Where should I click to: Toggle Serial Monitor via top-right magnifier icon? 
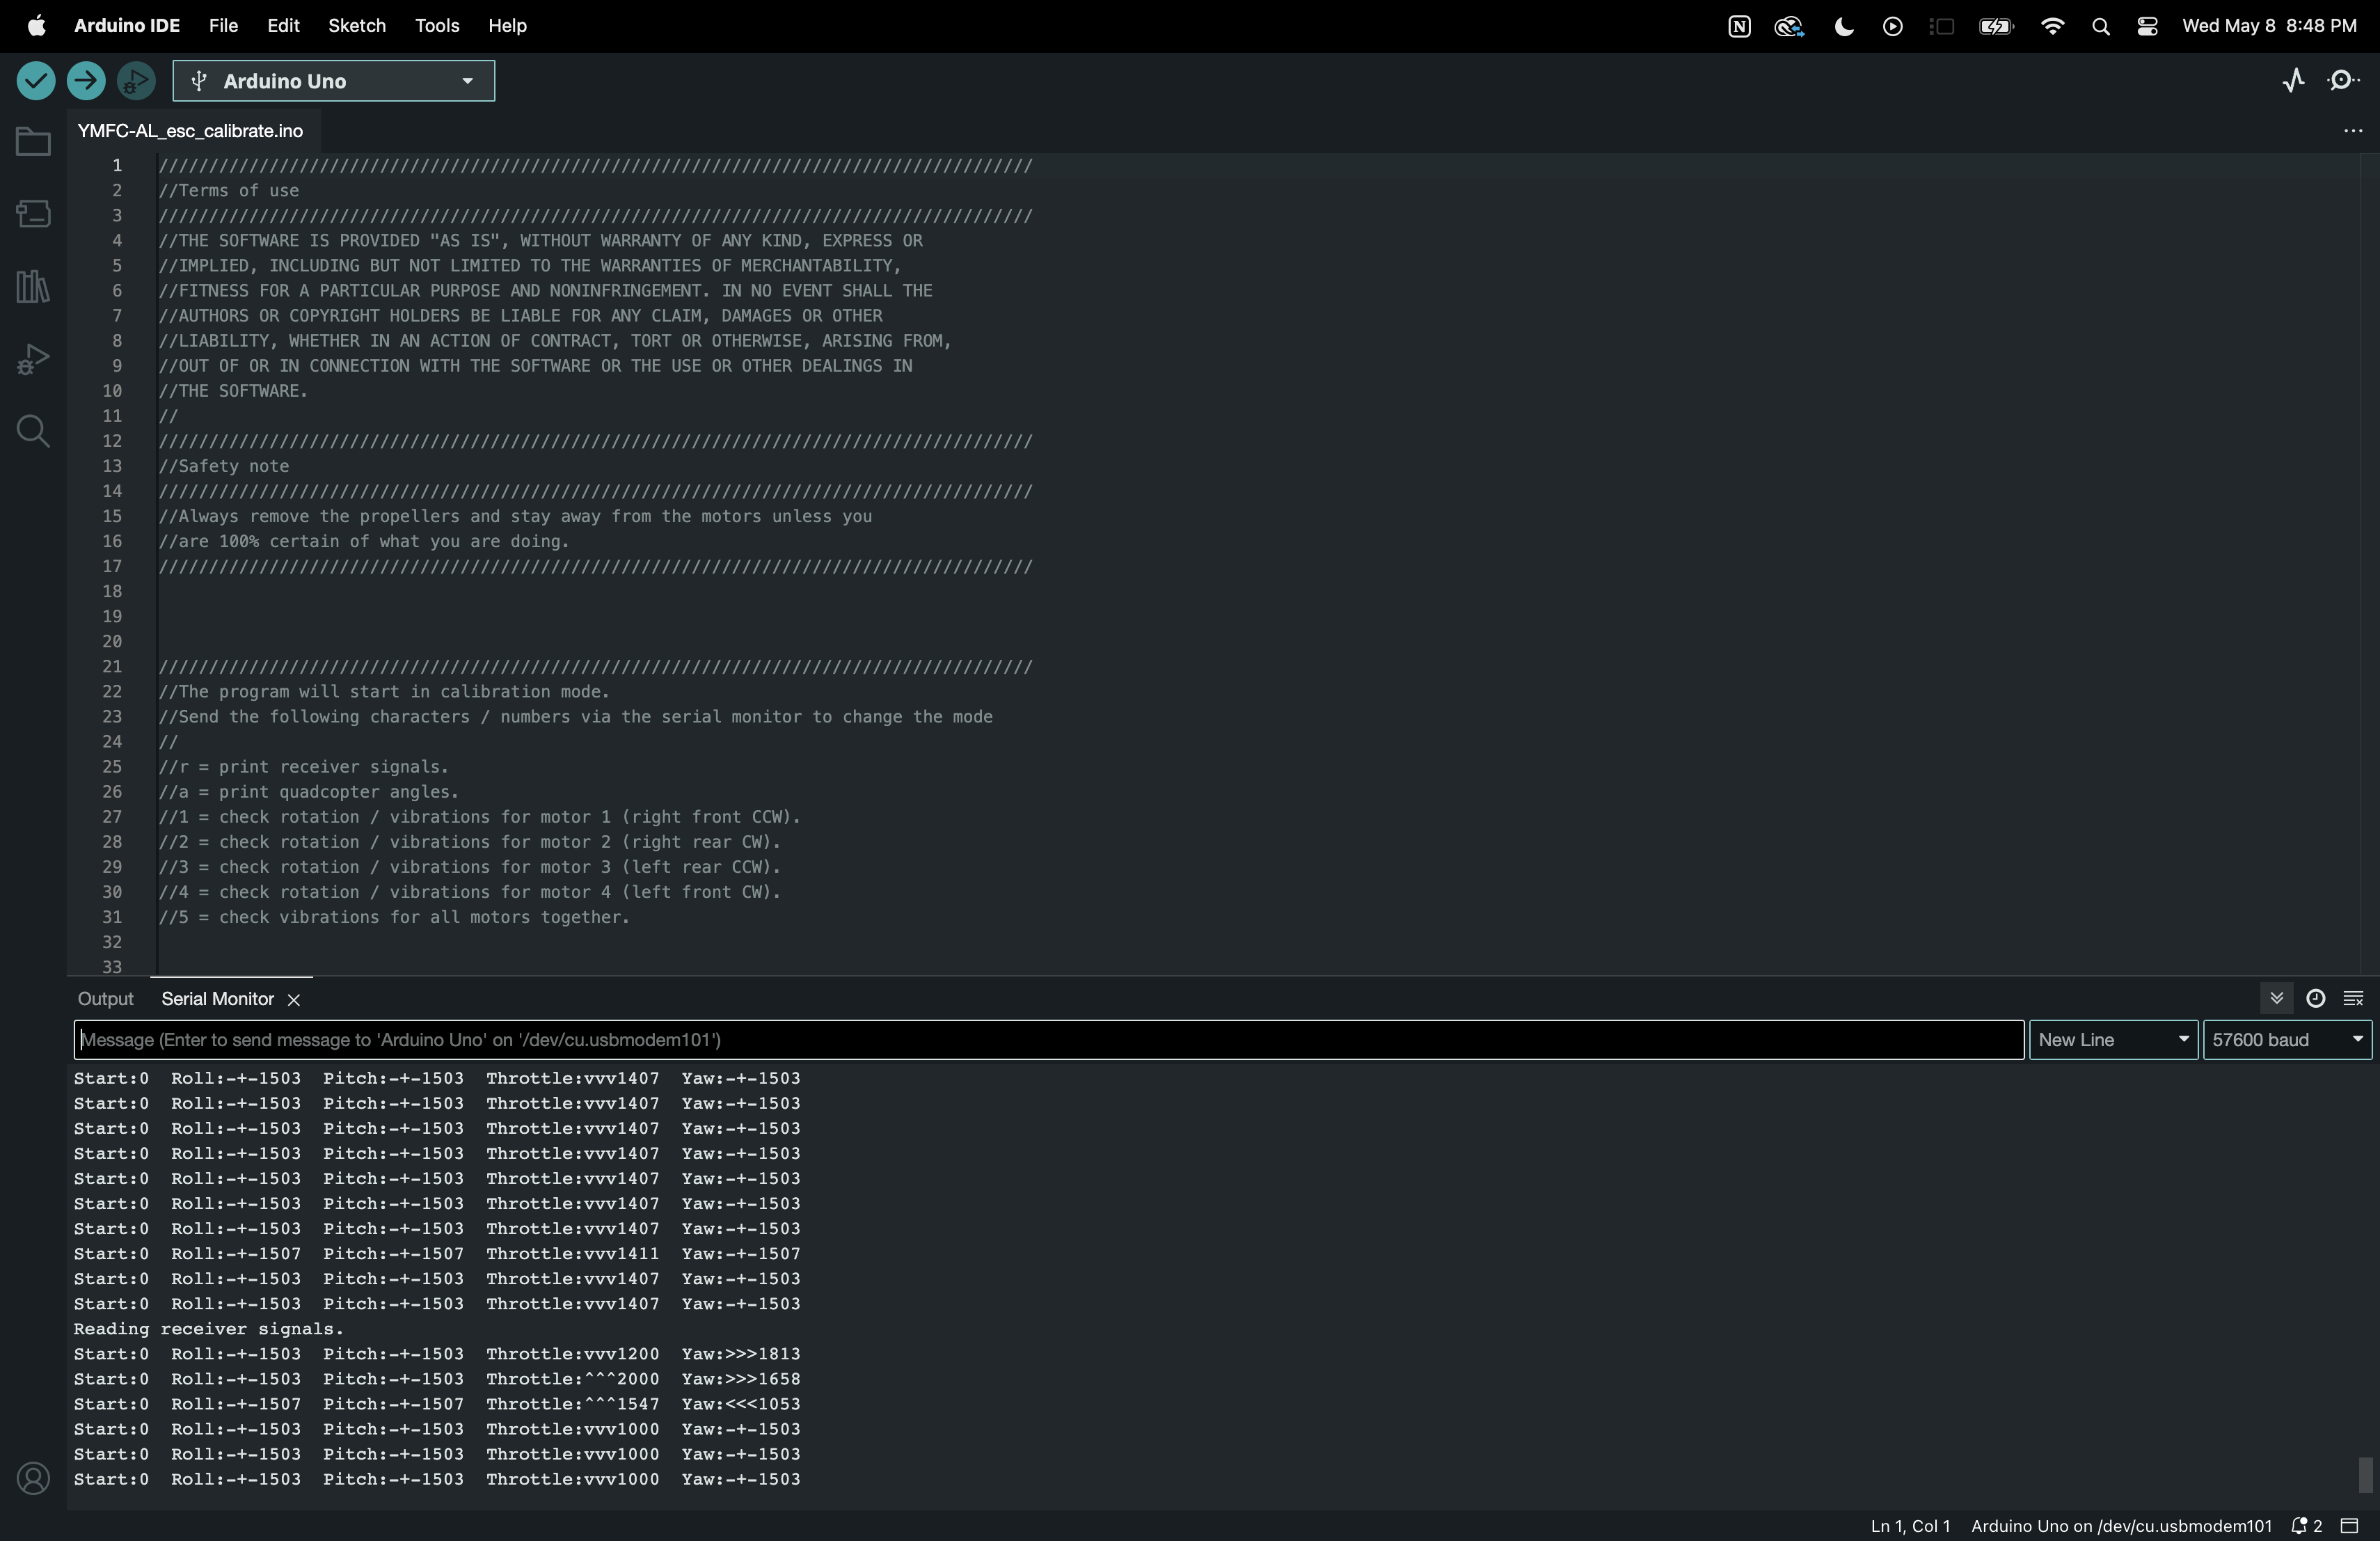click(2344, 81)
